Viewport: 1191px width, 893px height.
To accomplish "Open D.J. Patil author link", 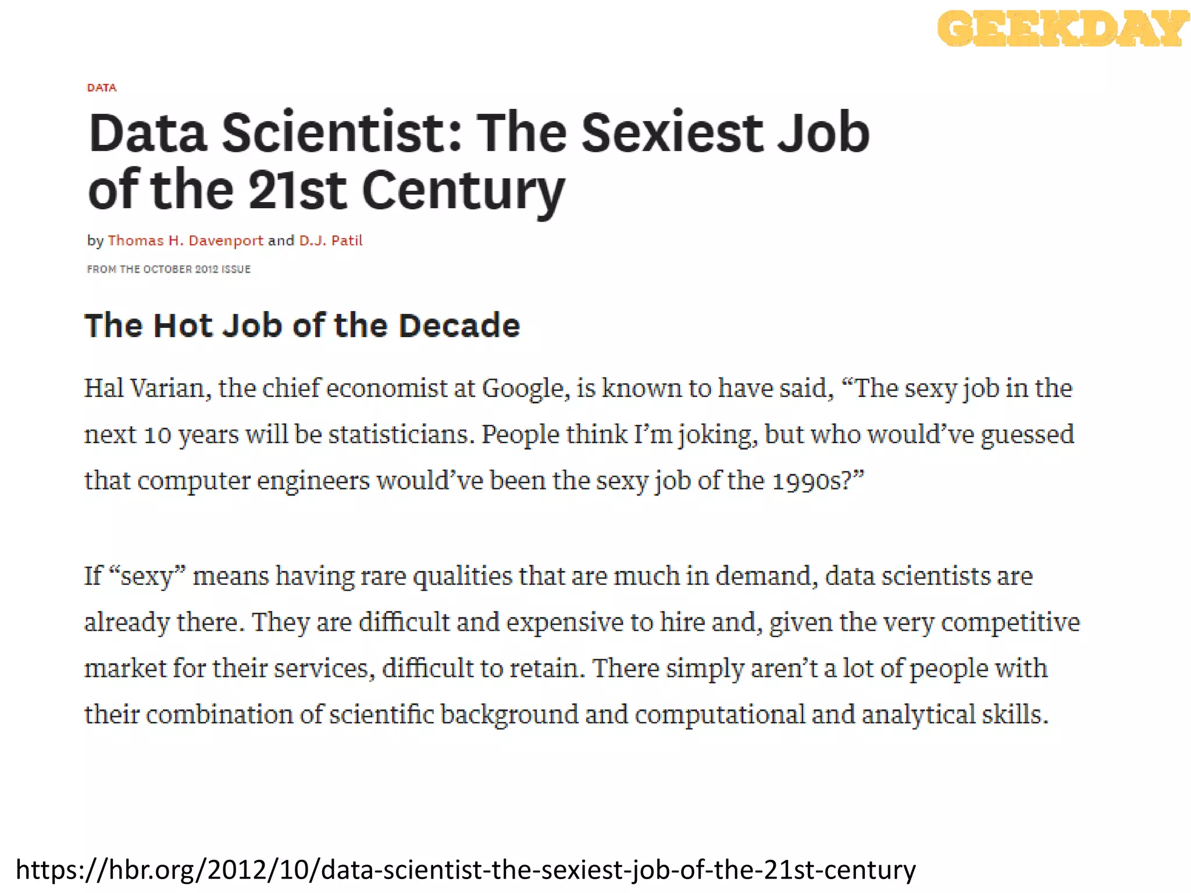I will pos(330,241).
